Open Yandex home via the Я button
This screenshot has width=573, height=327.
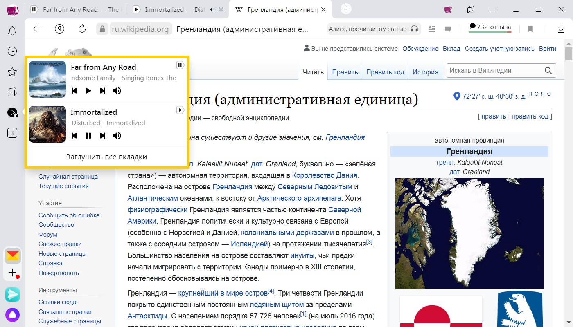[60, 29]
